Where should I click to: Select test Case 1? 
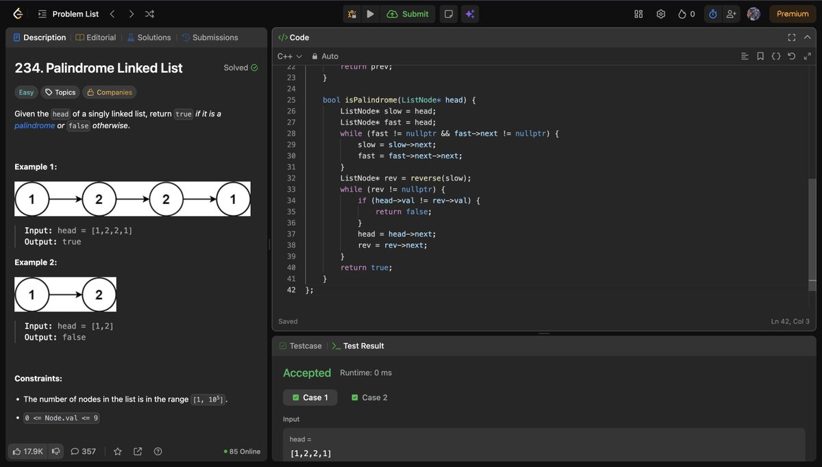310,397
